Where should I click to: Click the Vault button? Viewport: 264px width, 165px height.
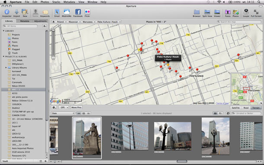5,161
